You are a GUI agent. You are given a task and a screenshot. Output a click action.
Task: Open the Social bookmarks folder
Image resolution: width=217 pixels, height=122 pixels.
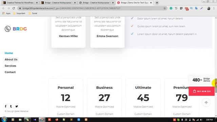coord(33,13)
